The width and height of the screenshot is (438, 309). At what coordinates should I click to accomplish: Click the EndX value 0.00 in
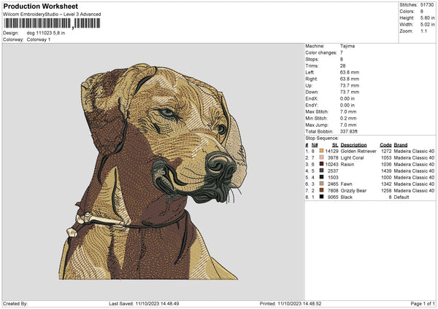coord(347,98)
